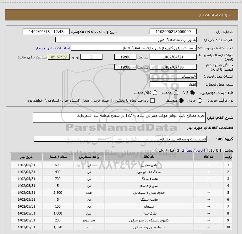This screenshot has height=234, width=242.
Task: Click the نام کالا column header
Action: 149,157
